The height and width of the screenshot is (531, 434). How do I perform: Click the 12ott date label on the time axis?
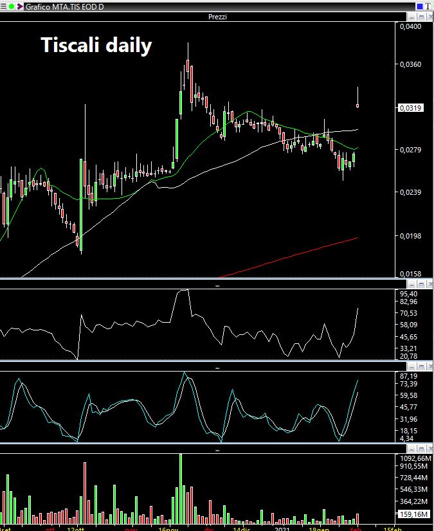76,528
